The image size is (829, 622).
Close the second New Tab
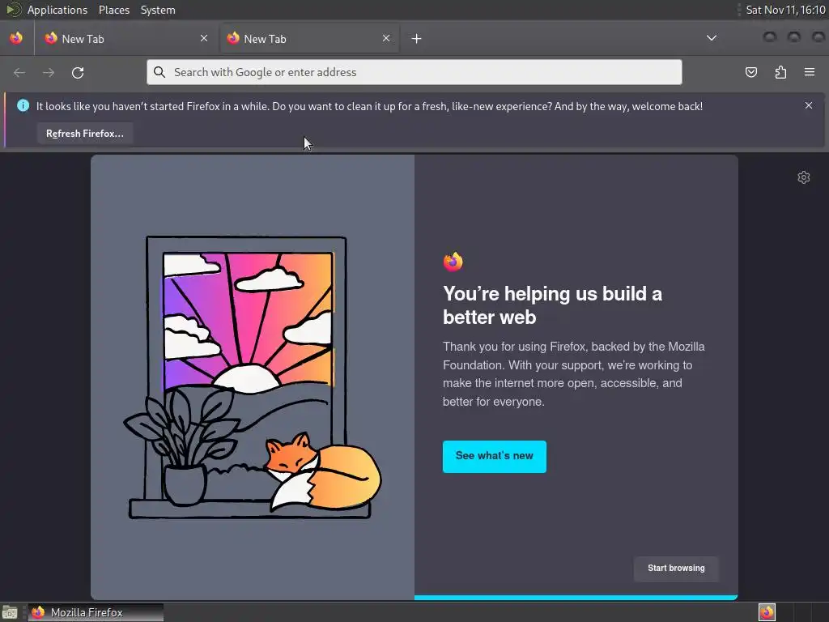[386, 38]
